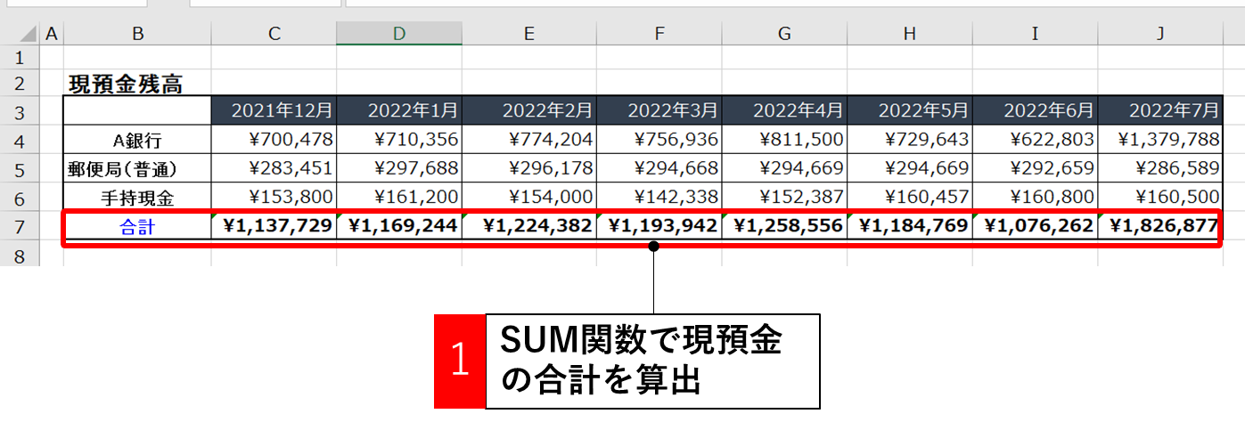
Task: Click cell with ¥774,204
Action: point(529,140)
